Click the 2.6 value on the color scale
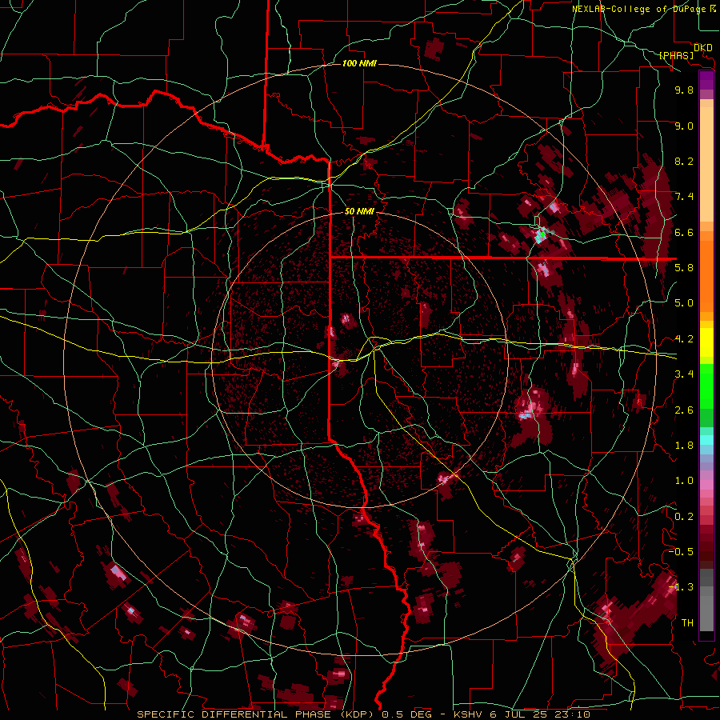The height and width of the screenshot is (720, 720). coord(684,410)
